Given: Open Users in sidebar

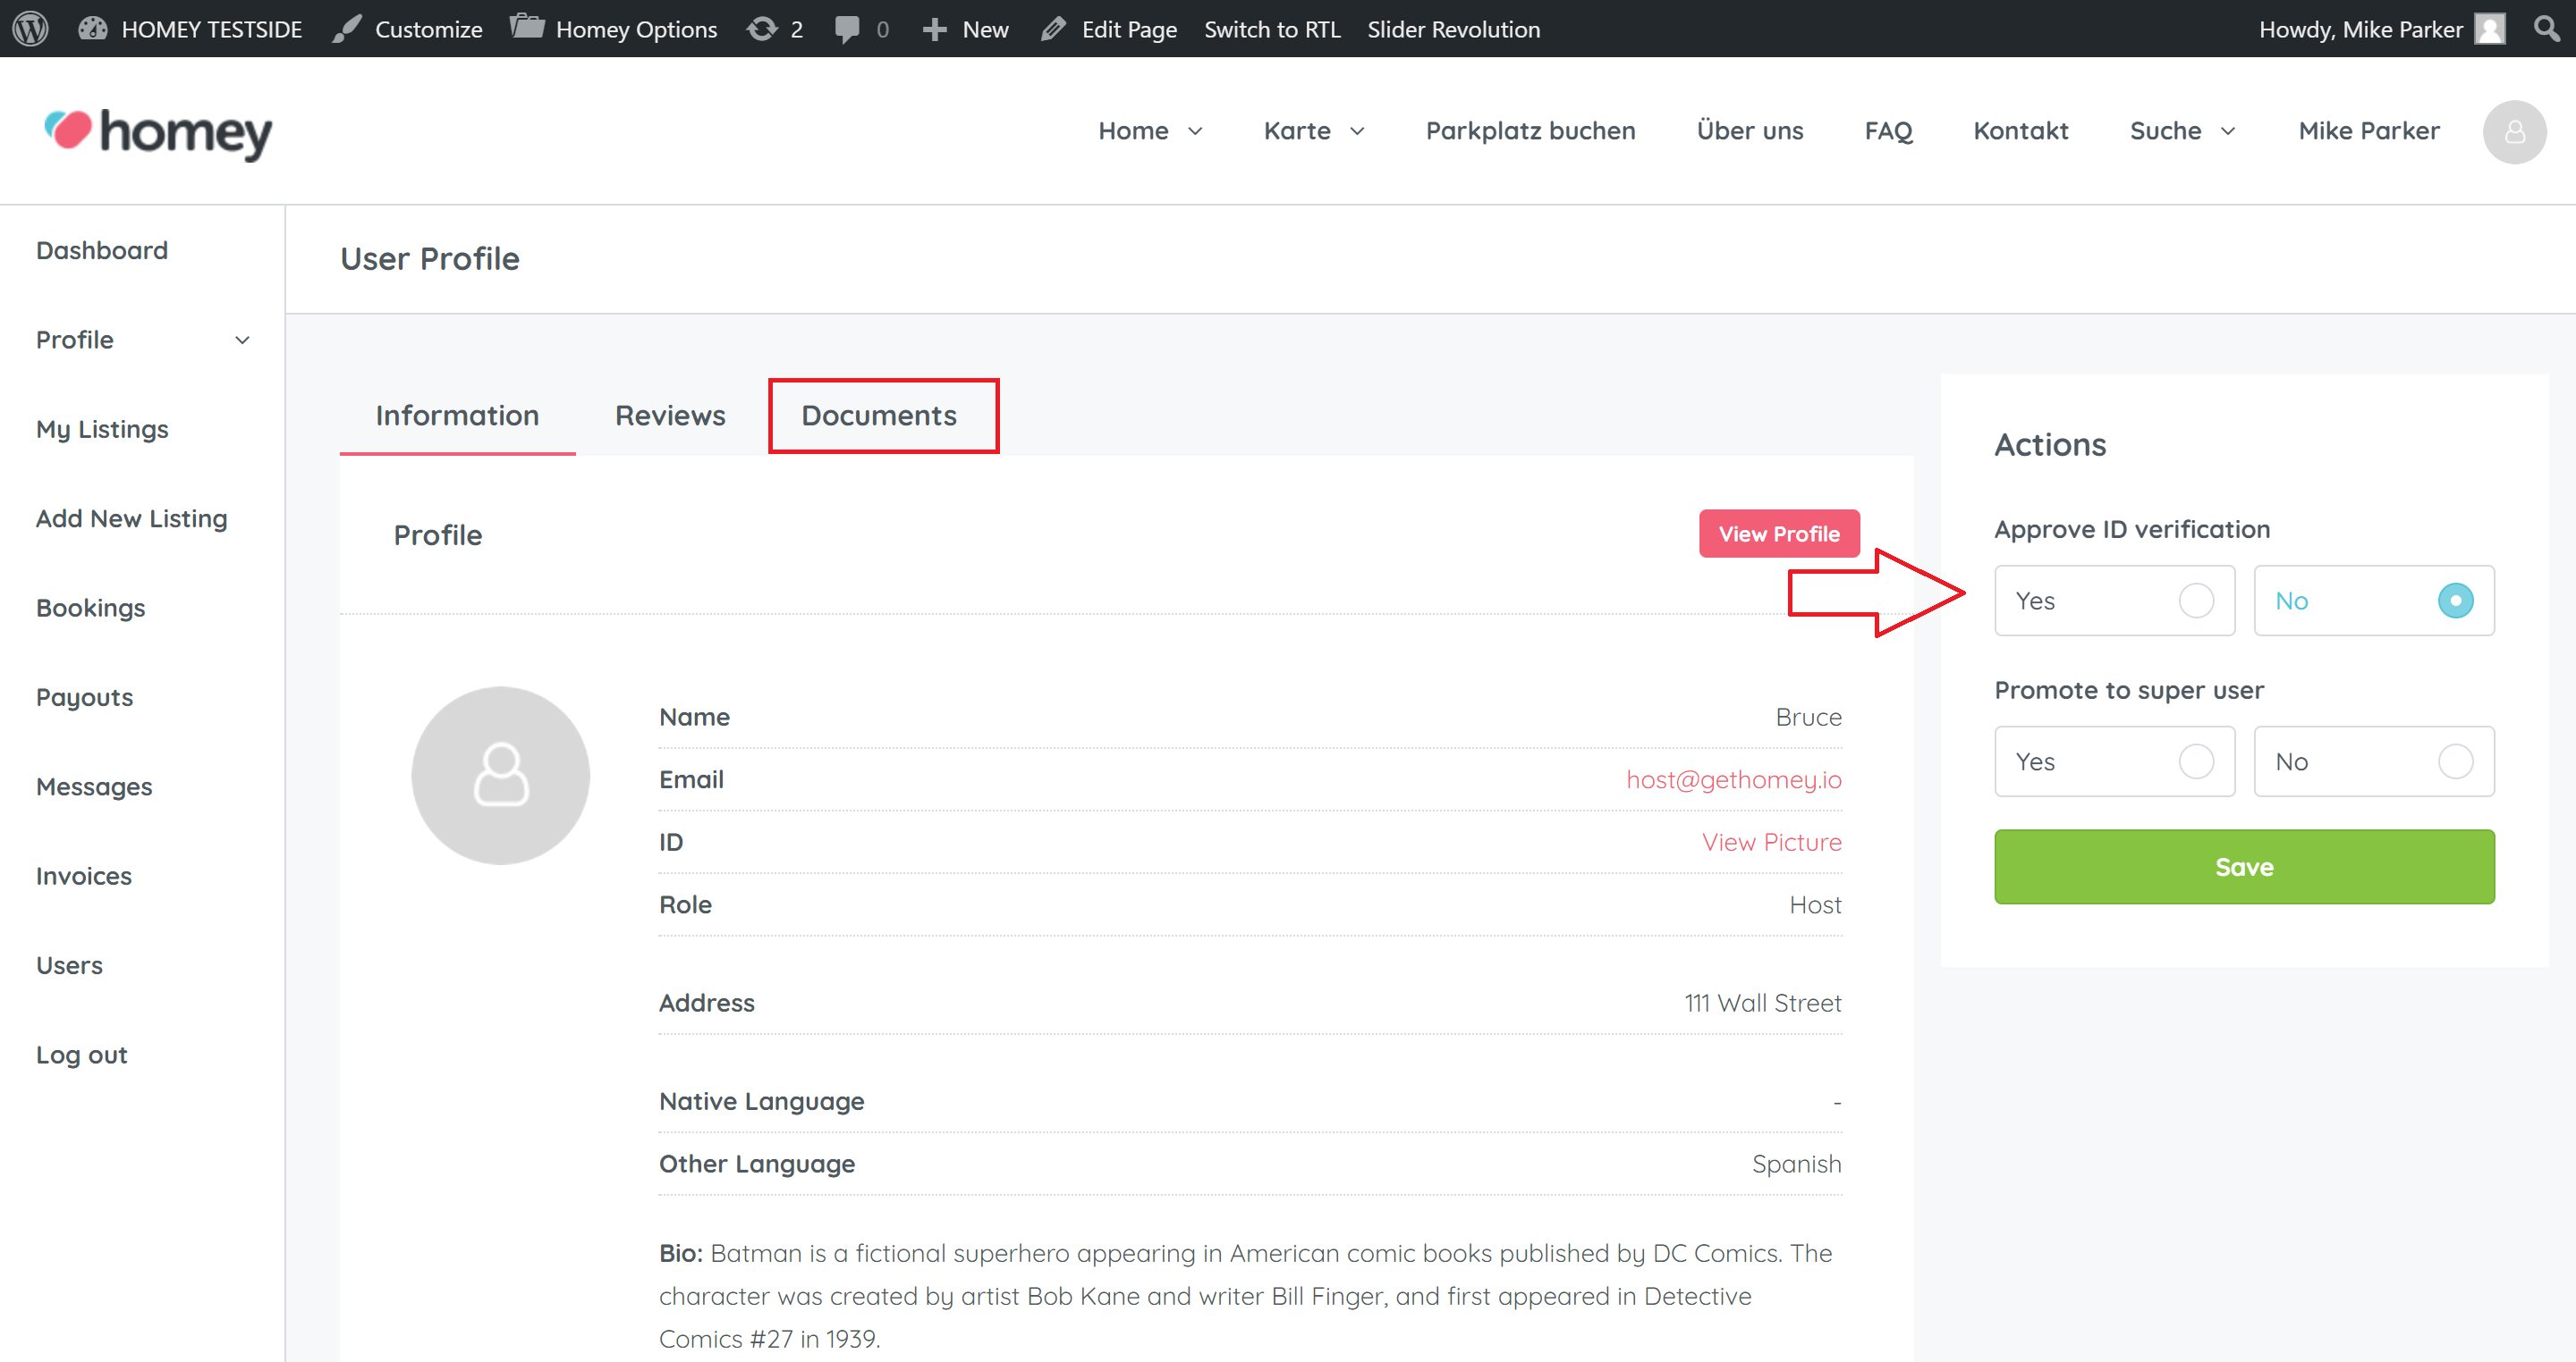Looking at the screenshot, I should 69,965.
